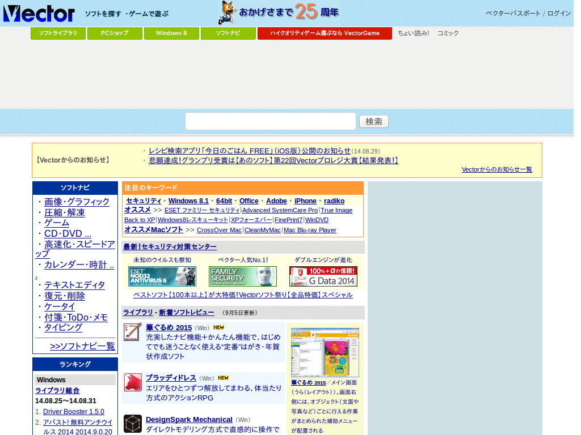Open Vectorからのお知らせ一覧 link

tap(496, 169)
